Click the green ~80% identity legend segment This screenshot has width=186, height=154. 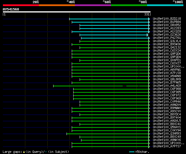(x=129, y=5)
